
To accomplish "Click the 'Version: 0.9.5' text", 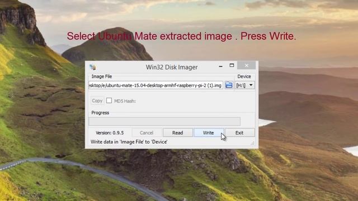I will click(110, 133).
